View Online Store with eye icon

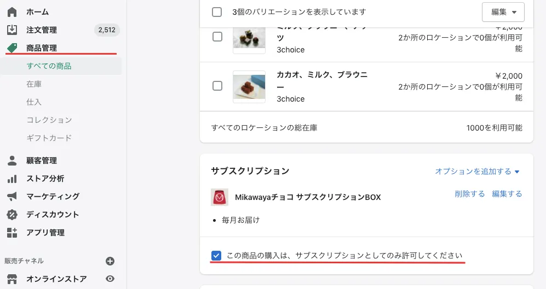(x=110, y=279)
